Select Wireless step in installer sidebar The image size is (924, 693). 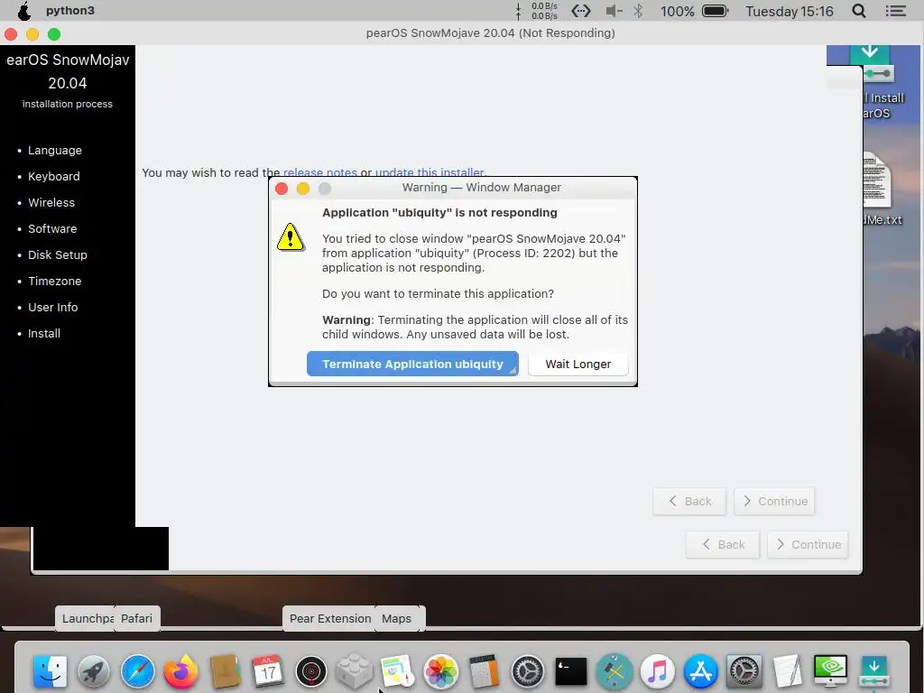coord(51,202)
